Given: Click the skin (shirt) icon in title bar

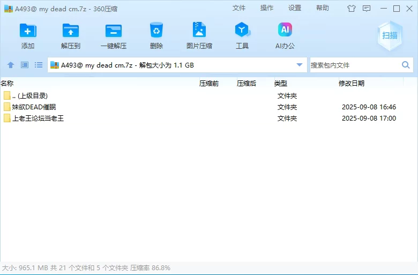Looking at the screenshot, I should pos(352,9).
